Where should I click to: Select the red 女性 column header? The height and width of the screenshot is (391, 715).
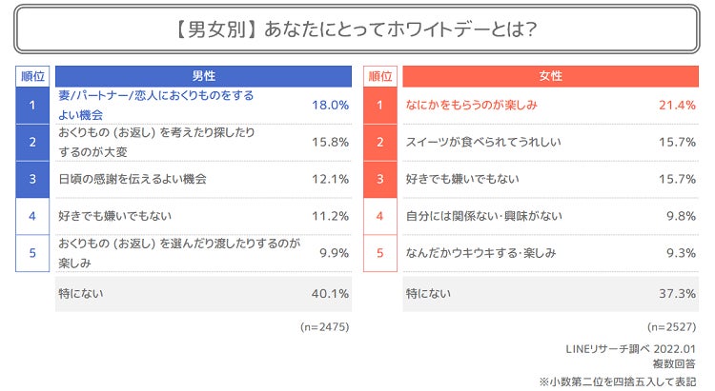tap(550, 76)
